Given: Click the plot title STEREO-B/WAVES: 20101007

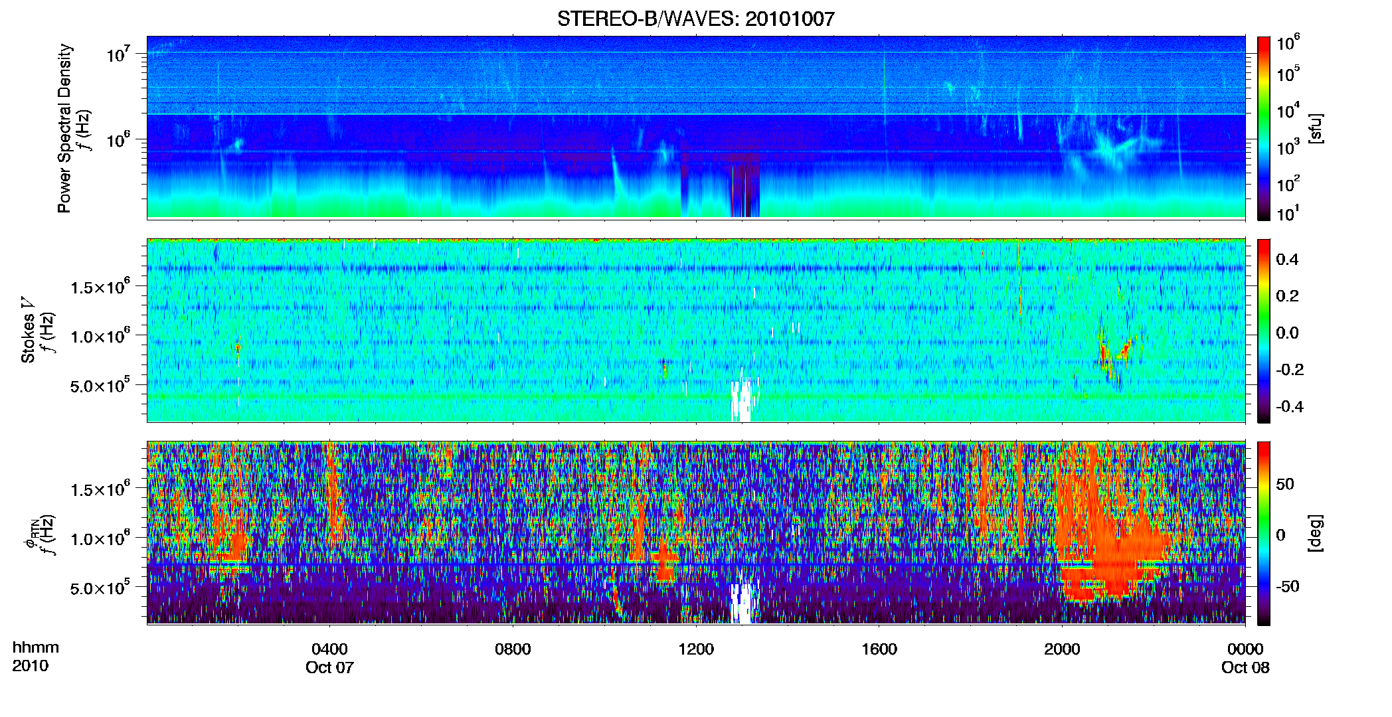Looking at the screenshot, I should [x=695, y=19].
